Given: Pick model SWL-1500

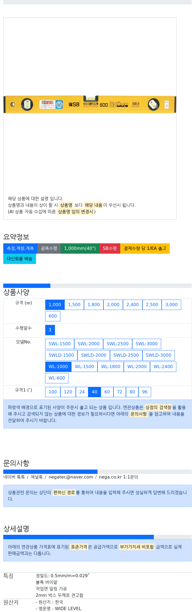Looking at the screenshot, I should (60, 344).
